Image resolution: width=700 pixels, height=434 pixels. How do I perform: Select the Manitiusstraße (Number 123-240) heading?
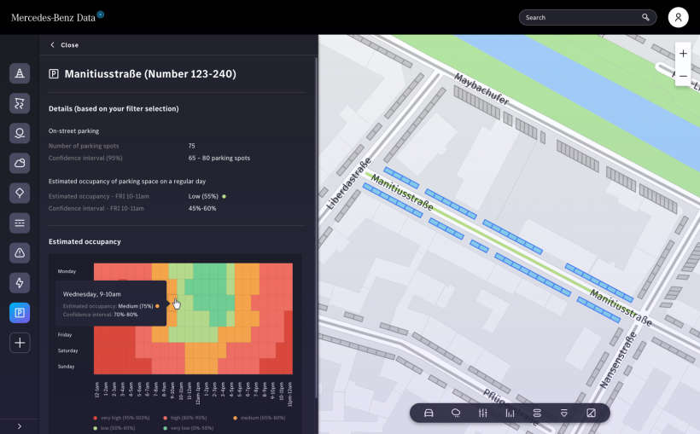click(150, 74)
